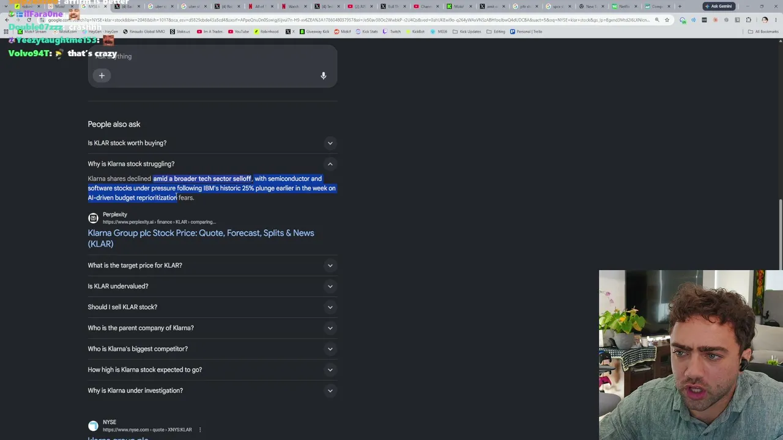Click the NYSE source name
The image size is (783, 440).
tap(109, 422)
